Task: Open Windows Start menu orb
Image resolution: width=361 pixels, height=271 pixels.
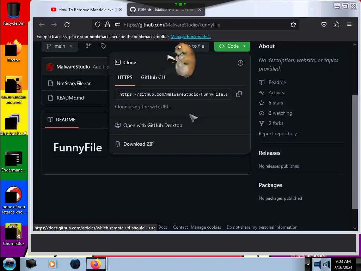Action: [9, 264]
